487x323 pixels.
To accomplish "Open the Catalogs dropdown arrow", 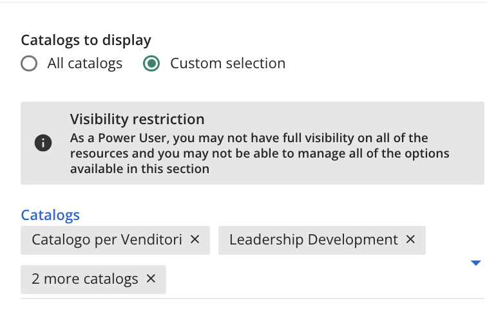I will tap(476, 263).
